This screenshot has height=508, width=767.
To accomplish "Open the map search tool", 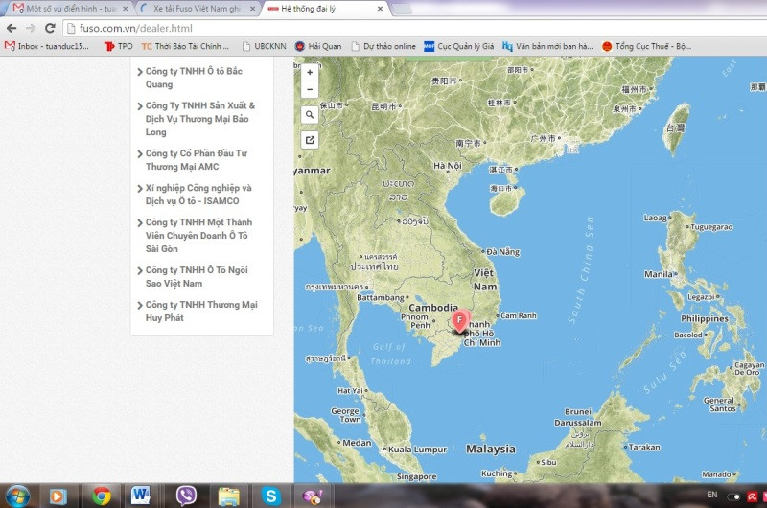I will [310, 114].
